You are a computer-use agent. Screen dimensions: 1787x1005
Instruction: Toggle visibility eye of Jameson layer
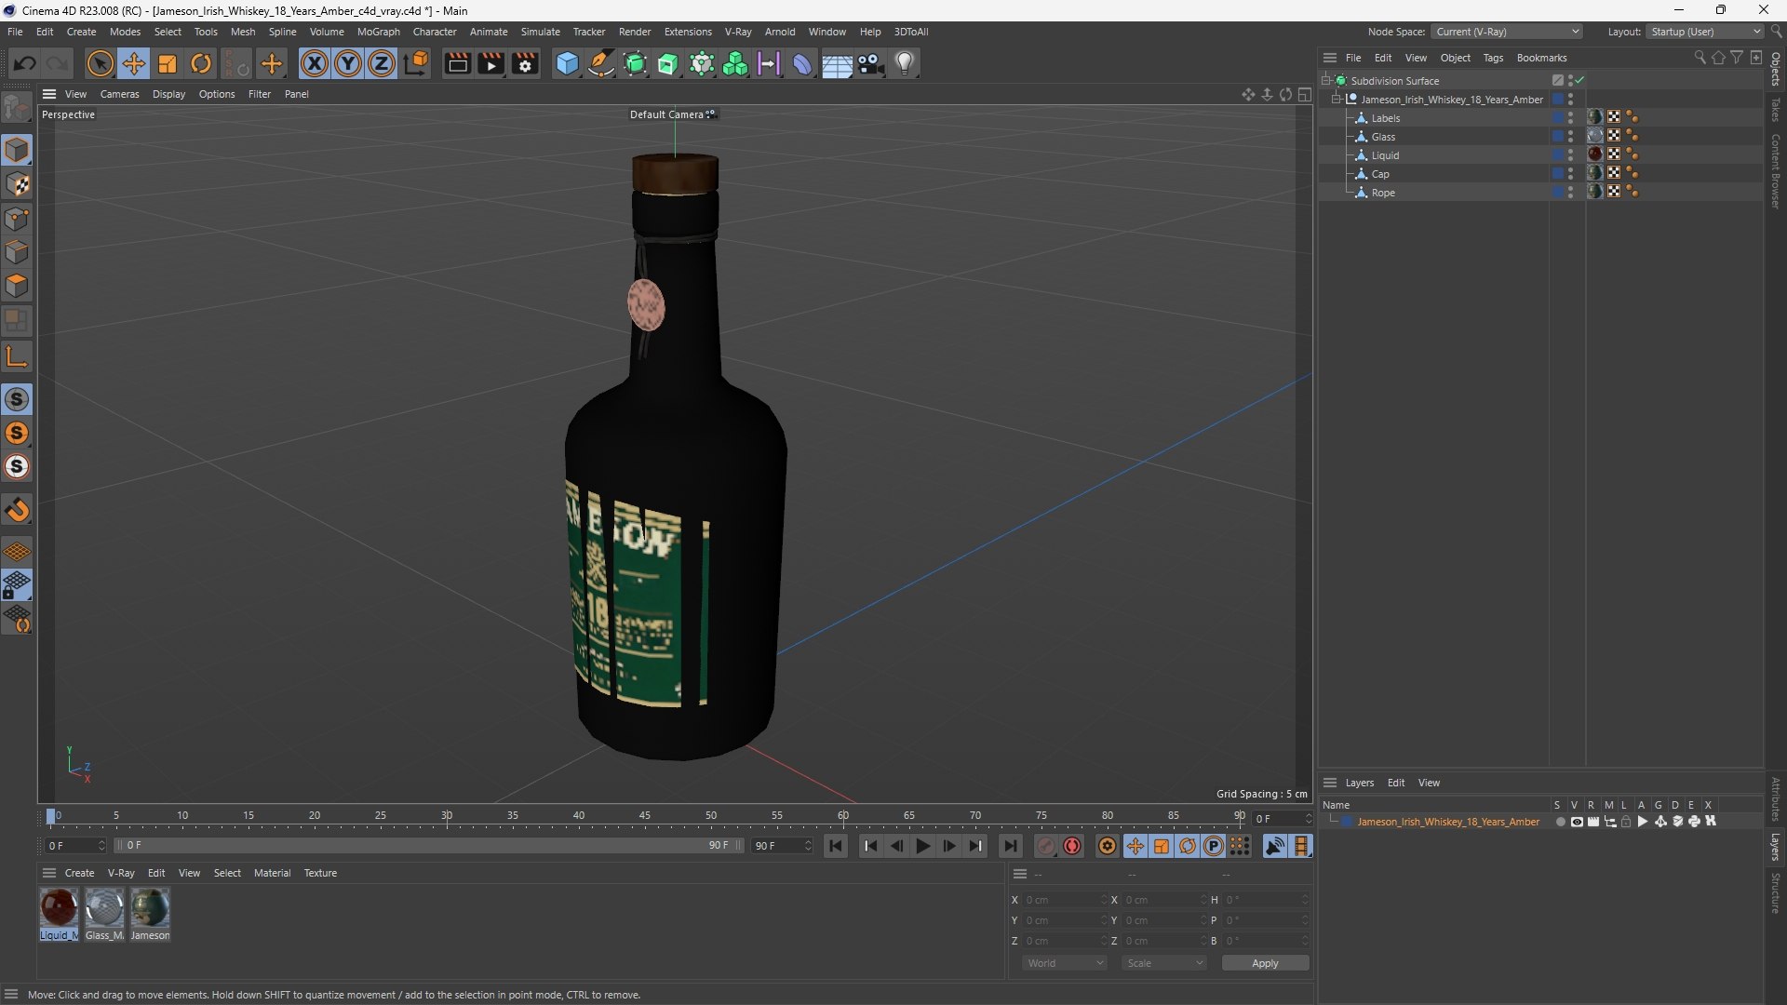click(x=1577, y=822)
